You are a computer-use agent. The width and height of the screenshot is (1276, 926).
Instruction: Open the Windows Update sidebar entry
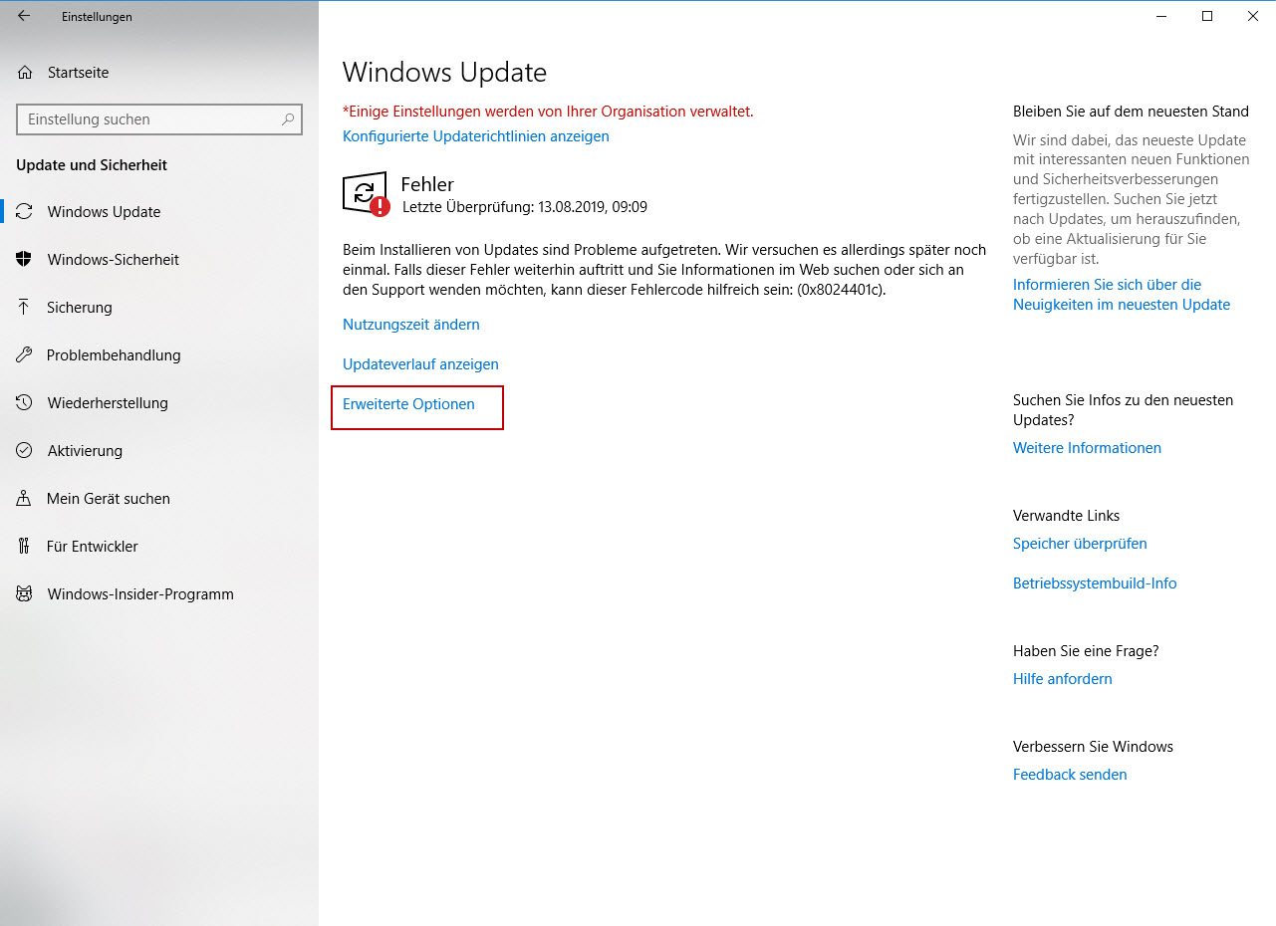(159, 212)
